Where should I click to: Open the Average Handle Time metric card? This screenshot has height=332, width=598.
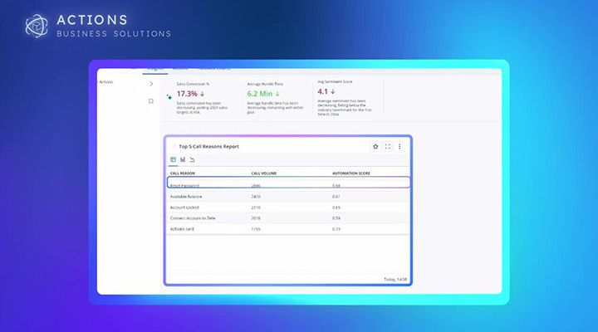[x=276, y=99]
